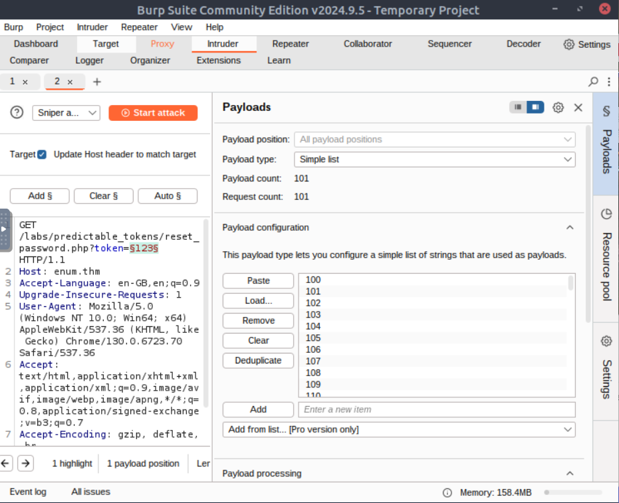Click the Remove button
Image resolution: width=619 pixels, height=503 pixels.
pyautogui.click(x=258, y=320)
